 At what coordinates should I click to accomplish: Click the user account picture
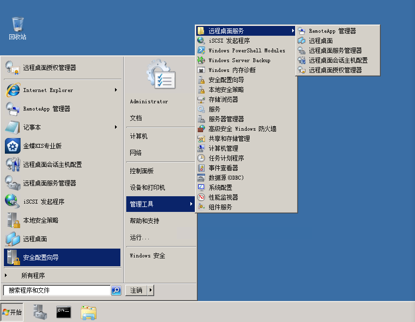click(161, 74)
